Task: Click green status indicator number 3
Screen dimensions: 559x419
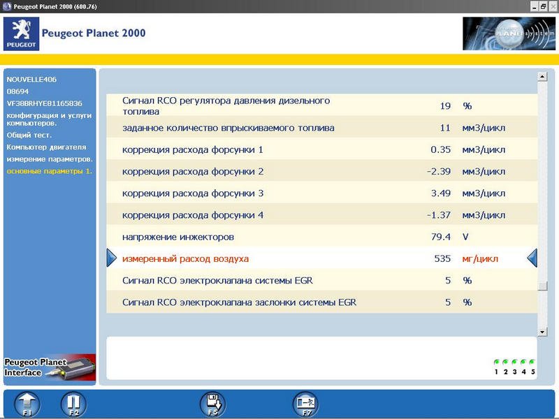Action: point(514,362)
